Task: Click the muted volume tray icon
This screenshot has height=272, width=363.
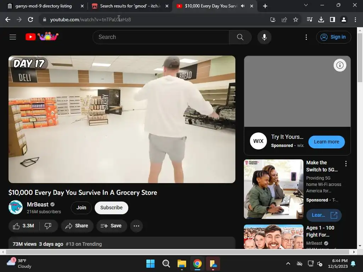Action: click(x=320, y=263)
